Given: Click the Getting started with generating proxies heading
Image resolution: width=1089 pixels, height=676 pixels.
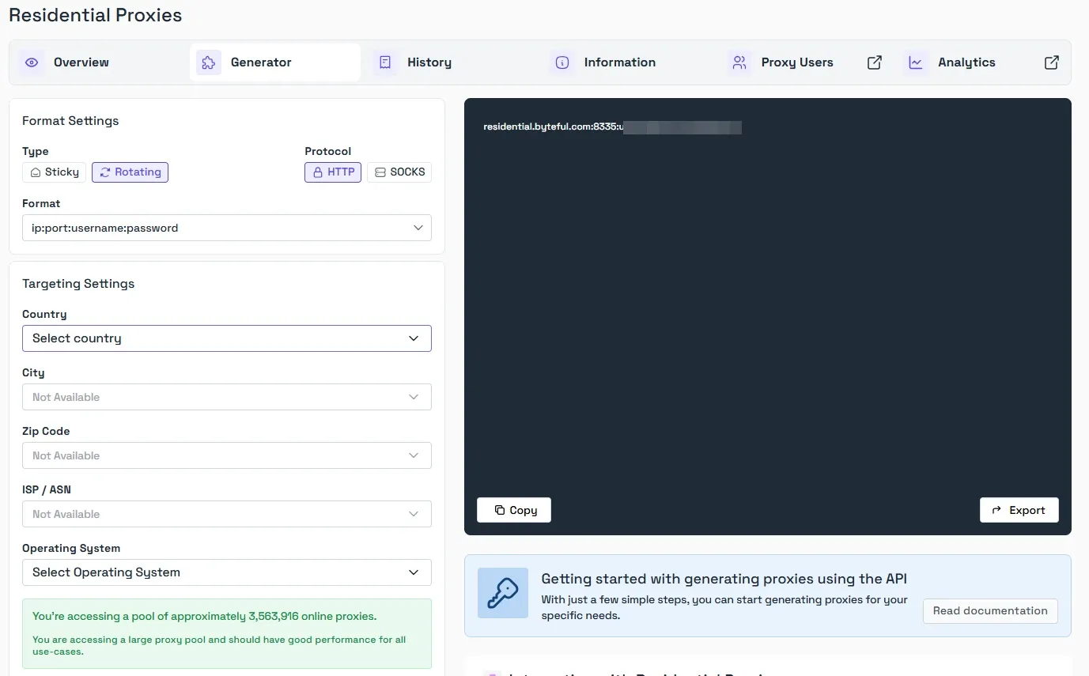Looking at the screenshot, I should pos(724,579).
